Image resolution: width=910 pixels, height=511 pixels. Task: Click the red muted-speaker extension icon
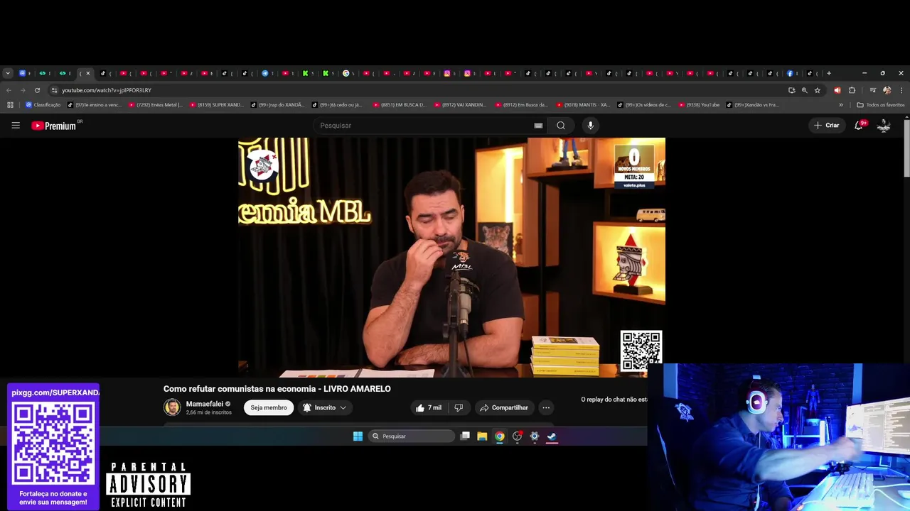pos(837,90)
